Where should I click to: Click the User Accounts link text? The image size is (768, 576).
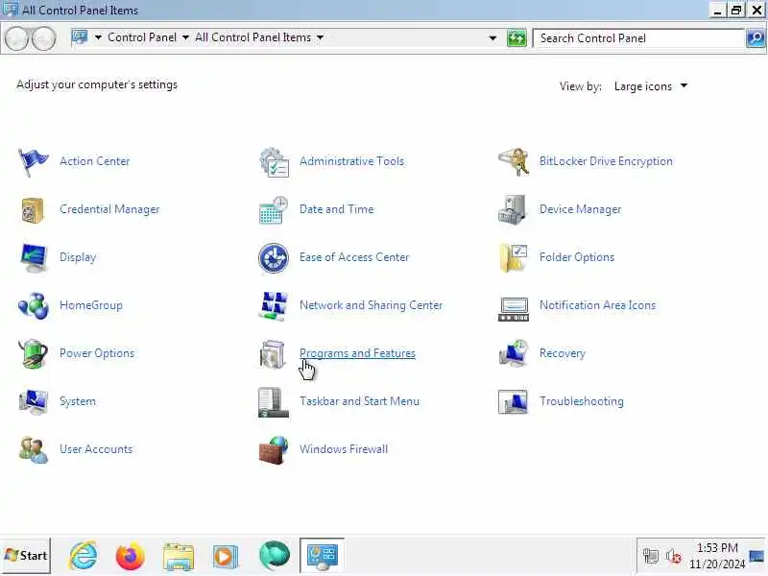coord(96,449)
